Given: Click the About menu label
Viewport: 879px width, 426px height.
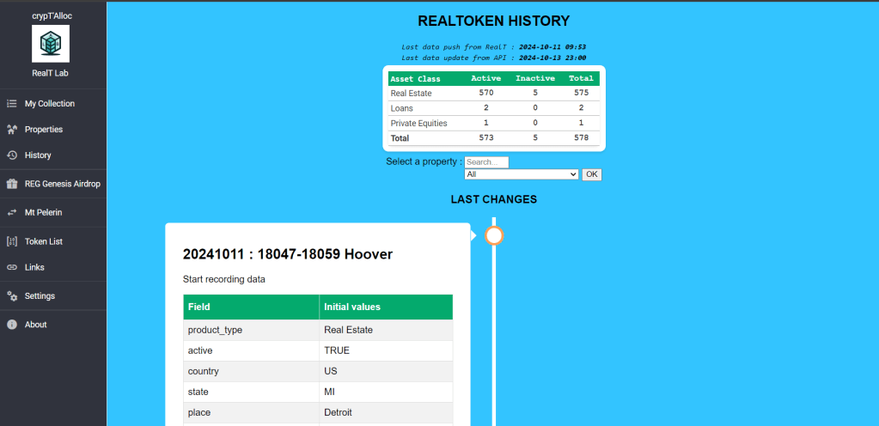Looking at the screenshot, I should (x=36, y=325).
